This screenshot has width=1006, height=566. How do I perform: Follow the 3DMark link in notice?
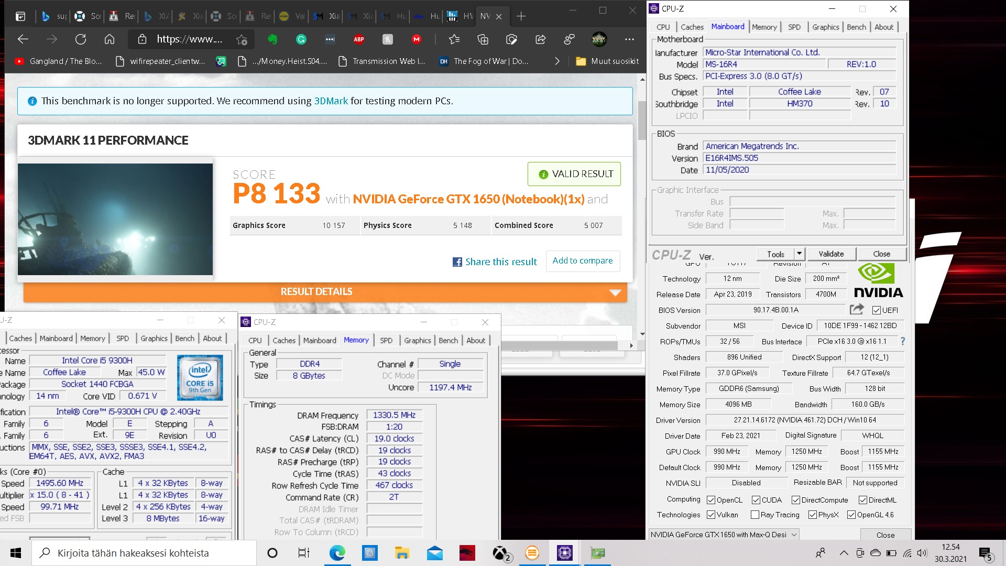pos(331,101)
